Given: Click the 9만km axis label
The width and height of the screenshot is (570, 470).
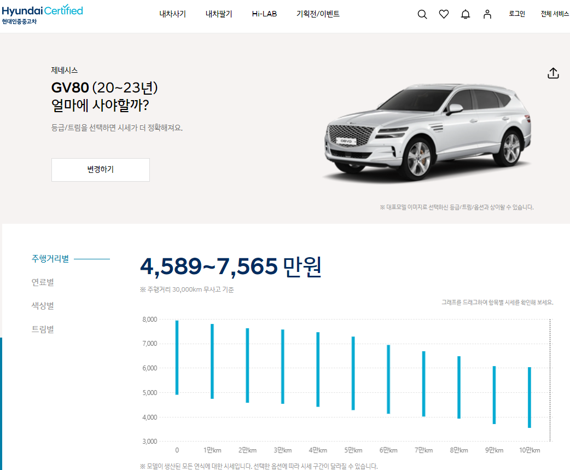Looking at the screenshot, I should coord(495,450).
